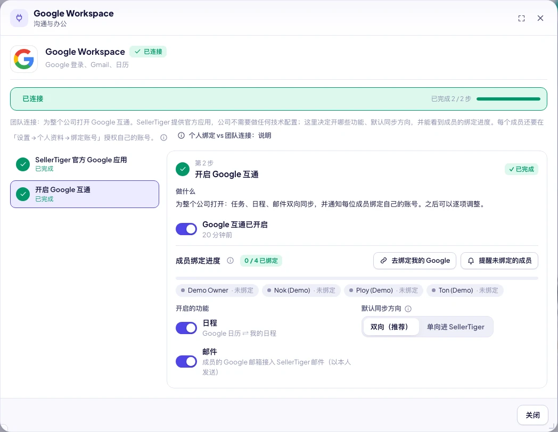Open info icon next to 成员绑定进度
The image size is (558, 432).
(230, 261)
